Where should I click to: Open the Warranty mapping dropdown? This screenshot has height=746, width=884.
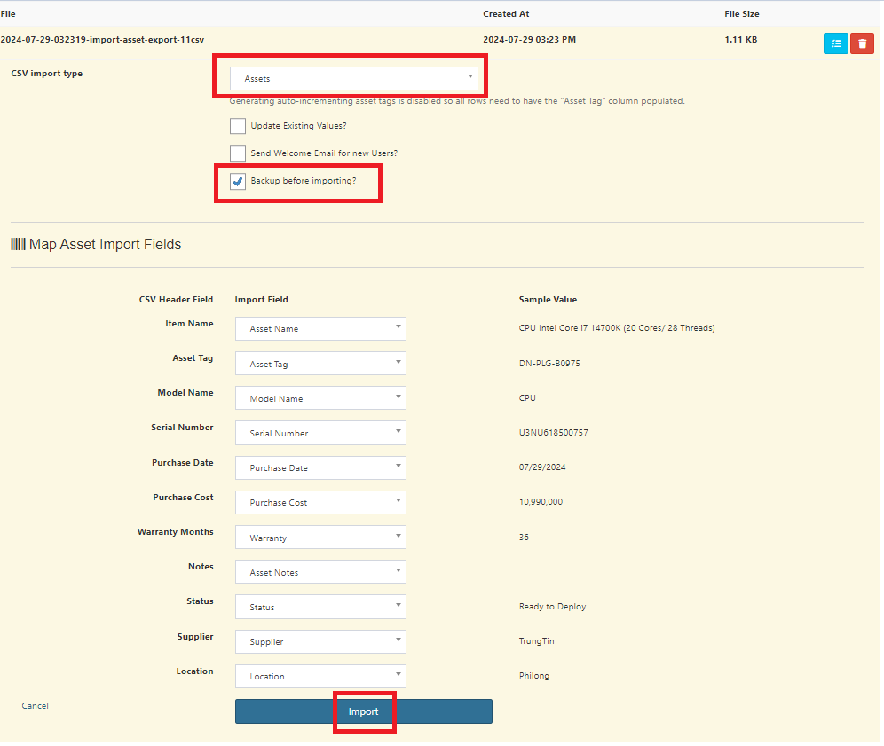tap(320, 538)
